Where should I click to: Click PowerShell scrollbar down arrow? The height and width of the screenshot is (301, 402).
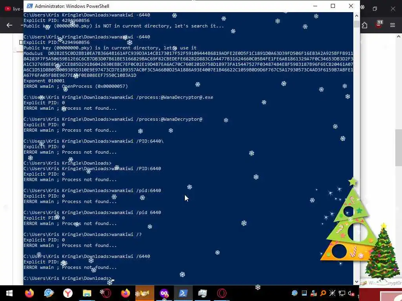click(356, 281)
